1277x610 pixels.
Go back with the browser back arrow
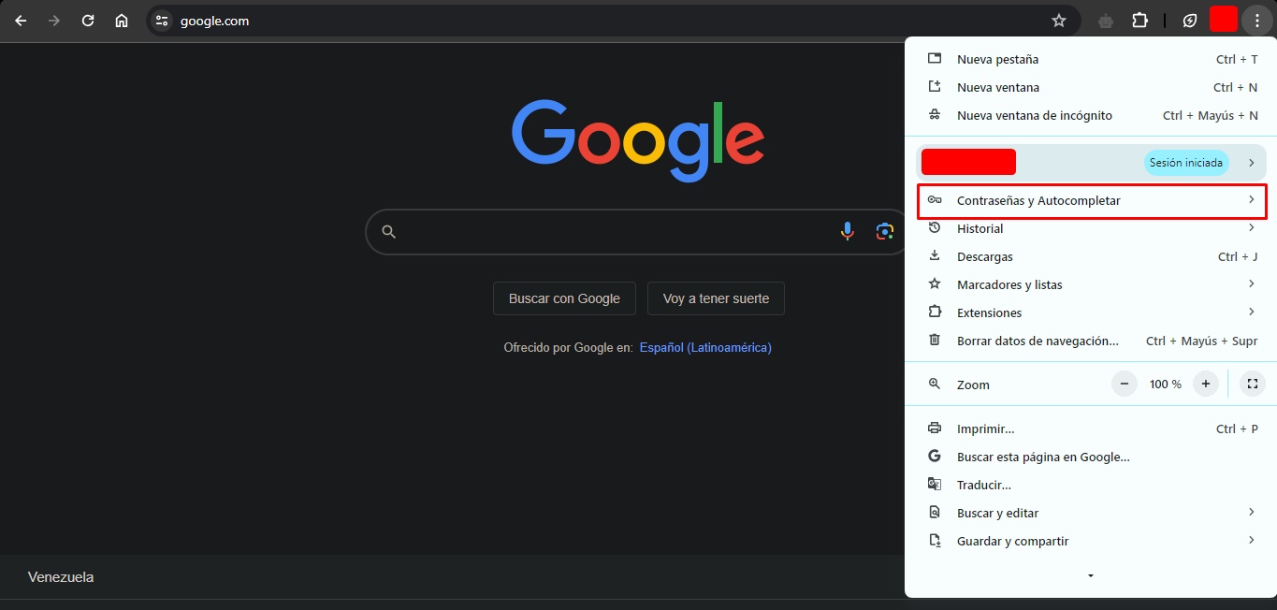[21, 21]
